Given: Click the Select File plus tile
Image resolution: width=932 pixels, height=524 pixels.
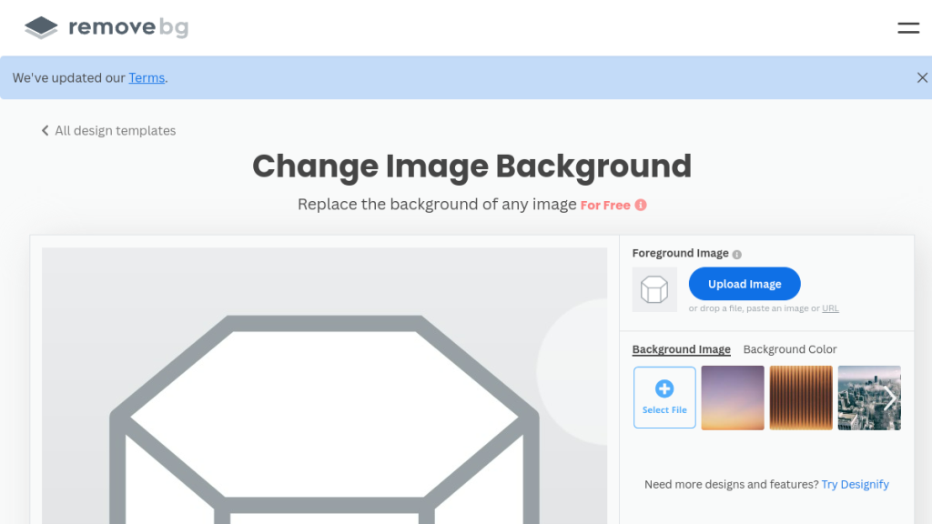Looking at the screenshot, I should pos(664,398).
